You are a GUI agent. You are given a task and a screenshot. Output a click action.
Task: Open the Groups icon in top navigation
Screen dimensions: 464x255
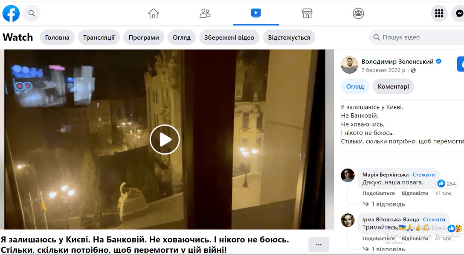[x=358, y=14]
